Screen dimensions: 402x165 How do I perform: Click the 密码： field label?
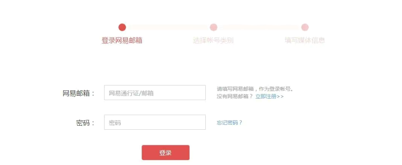(86, 123)
